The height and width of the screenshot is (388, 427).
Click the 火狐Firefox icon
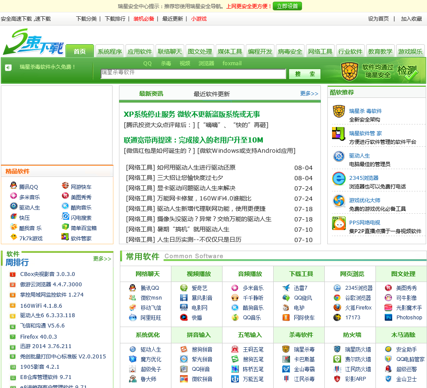coord(337,307)
